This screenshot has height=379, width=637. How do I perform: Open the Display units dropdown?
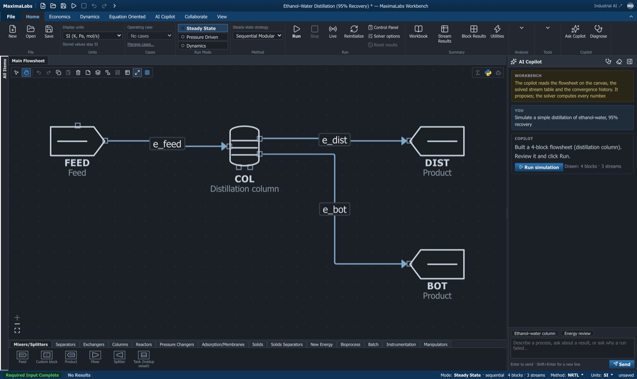(92, 35)
